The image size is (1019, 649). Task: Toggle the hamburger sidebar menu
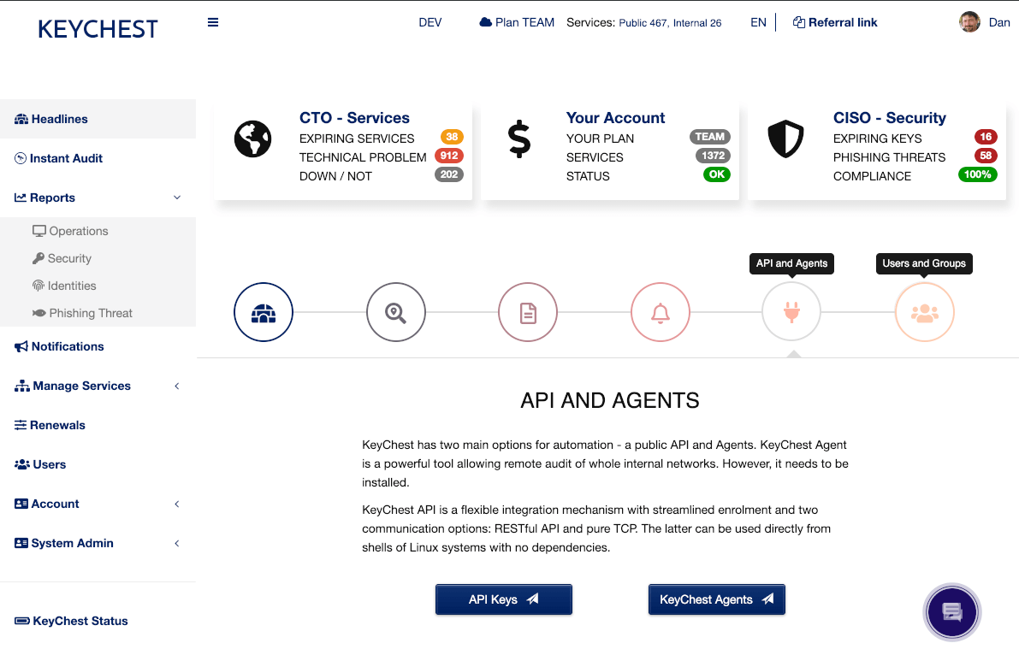[212, 22]
